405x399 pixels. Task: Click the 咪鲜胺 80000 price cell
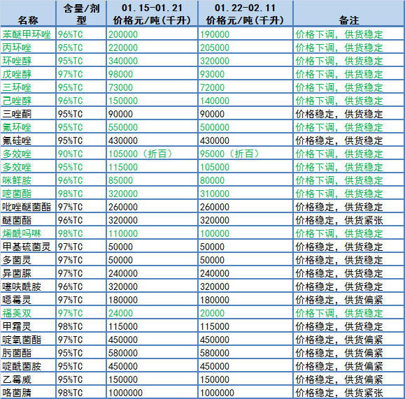(x=245, y=180)
